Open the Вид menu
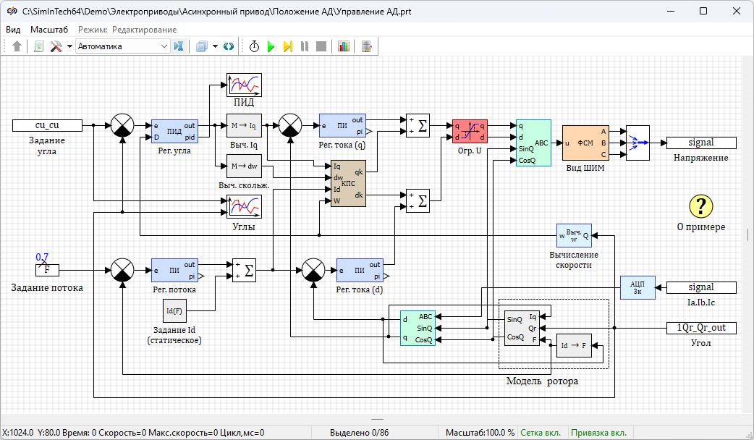 pyautogui.click(x=13, y=30)
